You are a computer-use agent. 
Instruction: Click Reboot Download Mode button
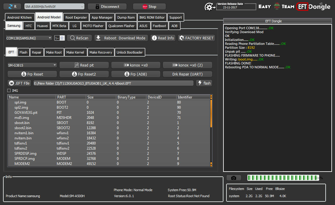(121, 38)
